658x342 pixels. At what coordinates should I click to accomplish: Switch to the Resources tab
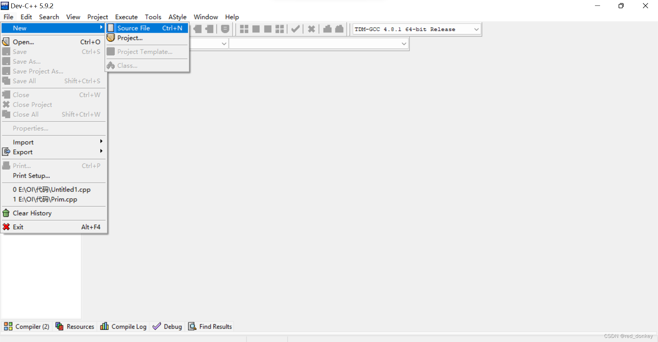[x=75, y=327]
